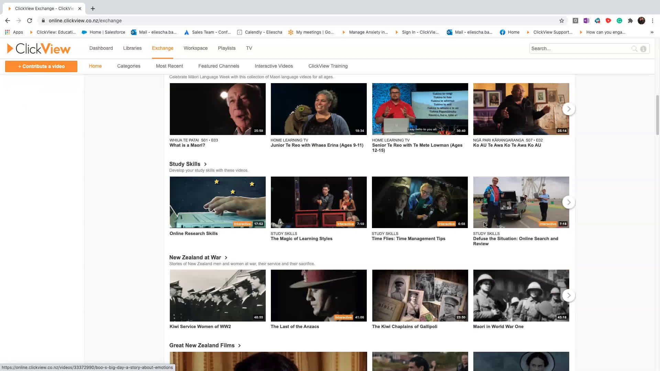Click the page reload icon
Image resolution: width=660 pixels, height=371 pixels.
click(30, 21)
